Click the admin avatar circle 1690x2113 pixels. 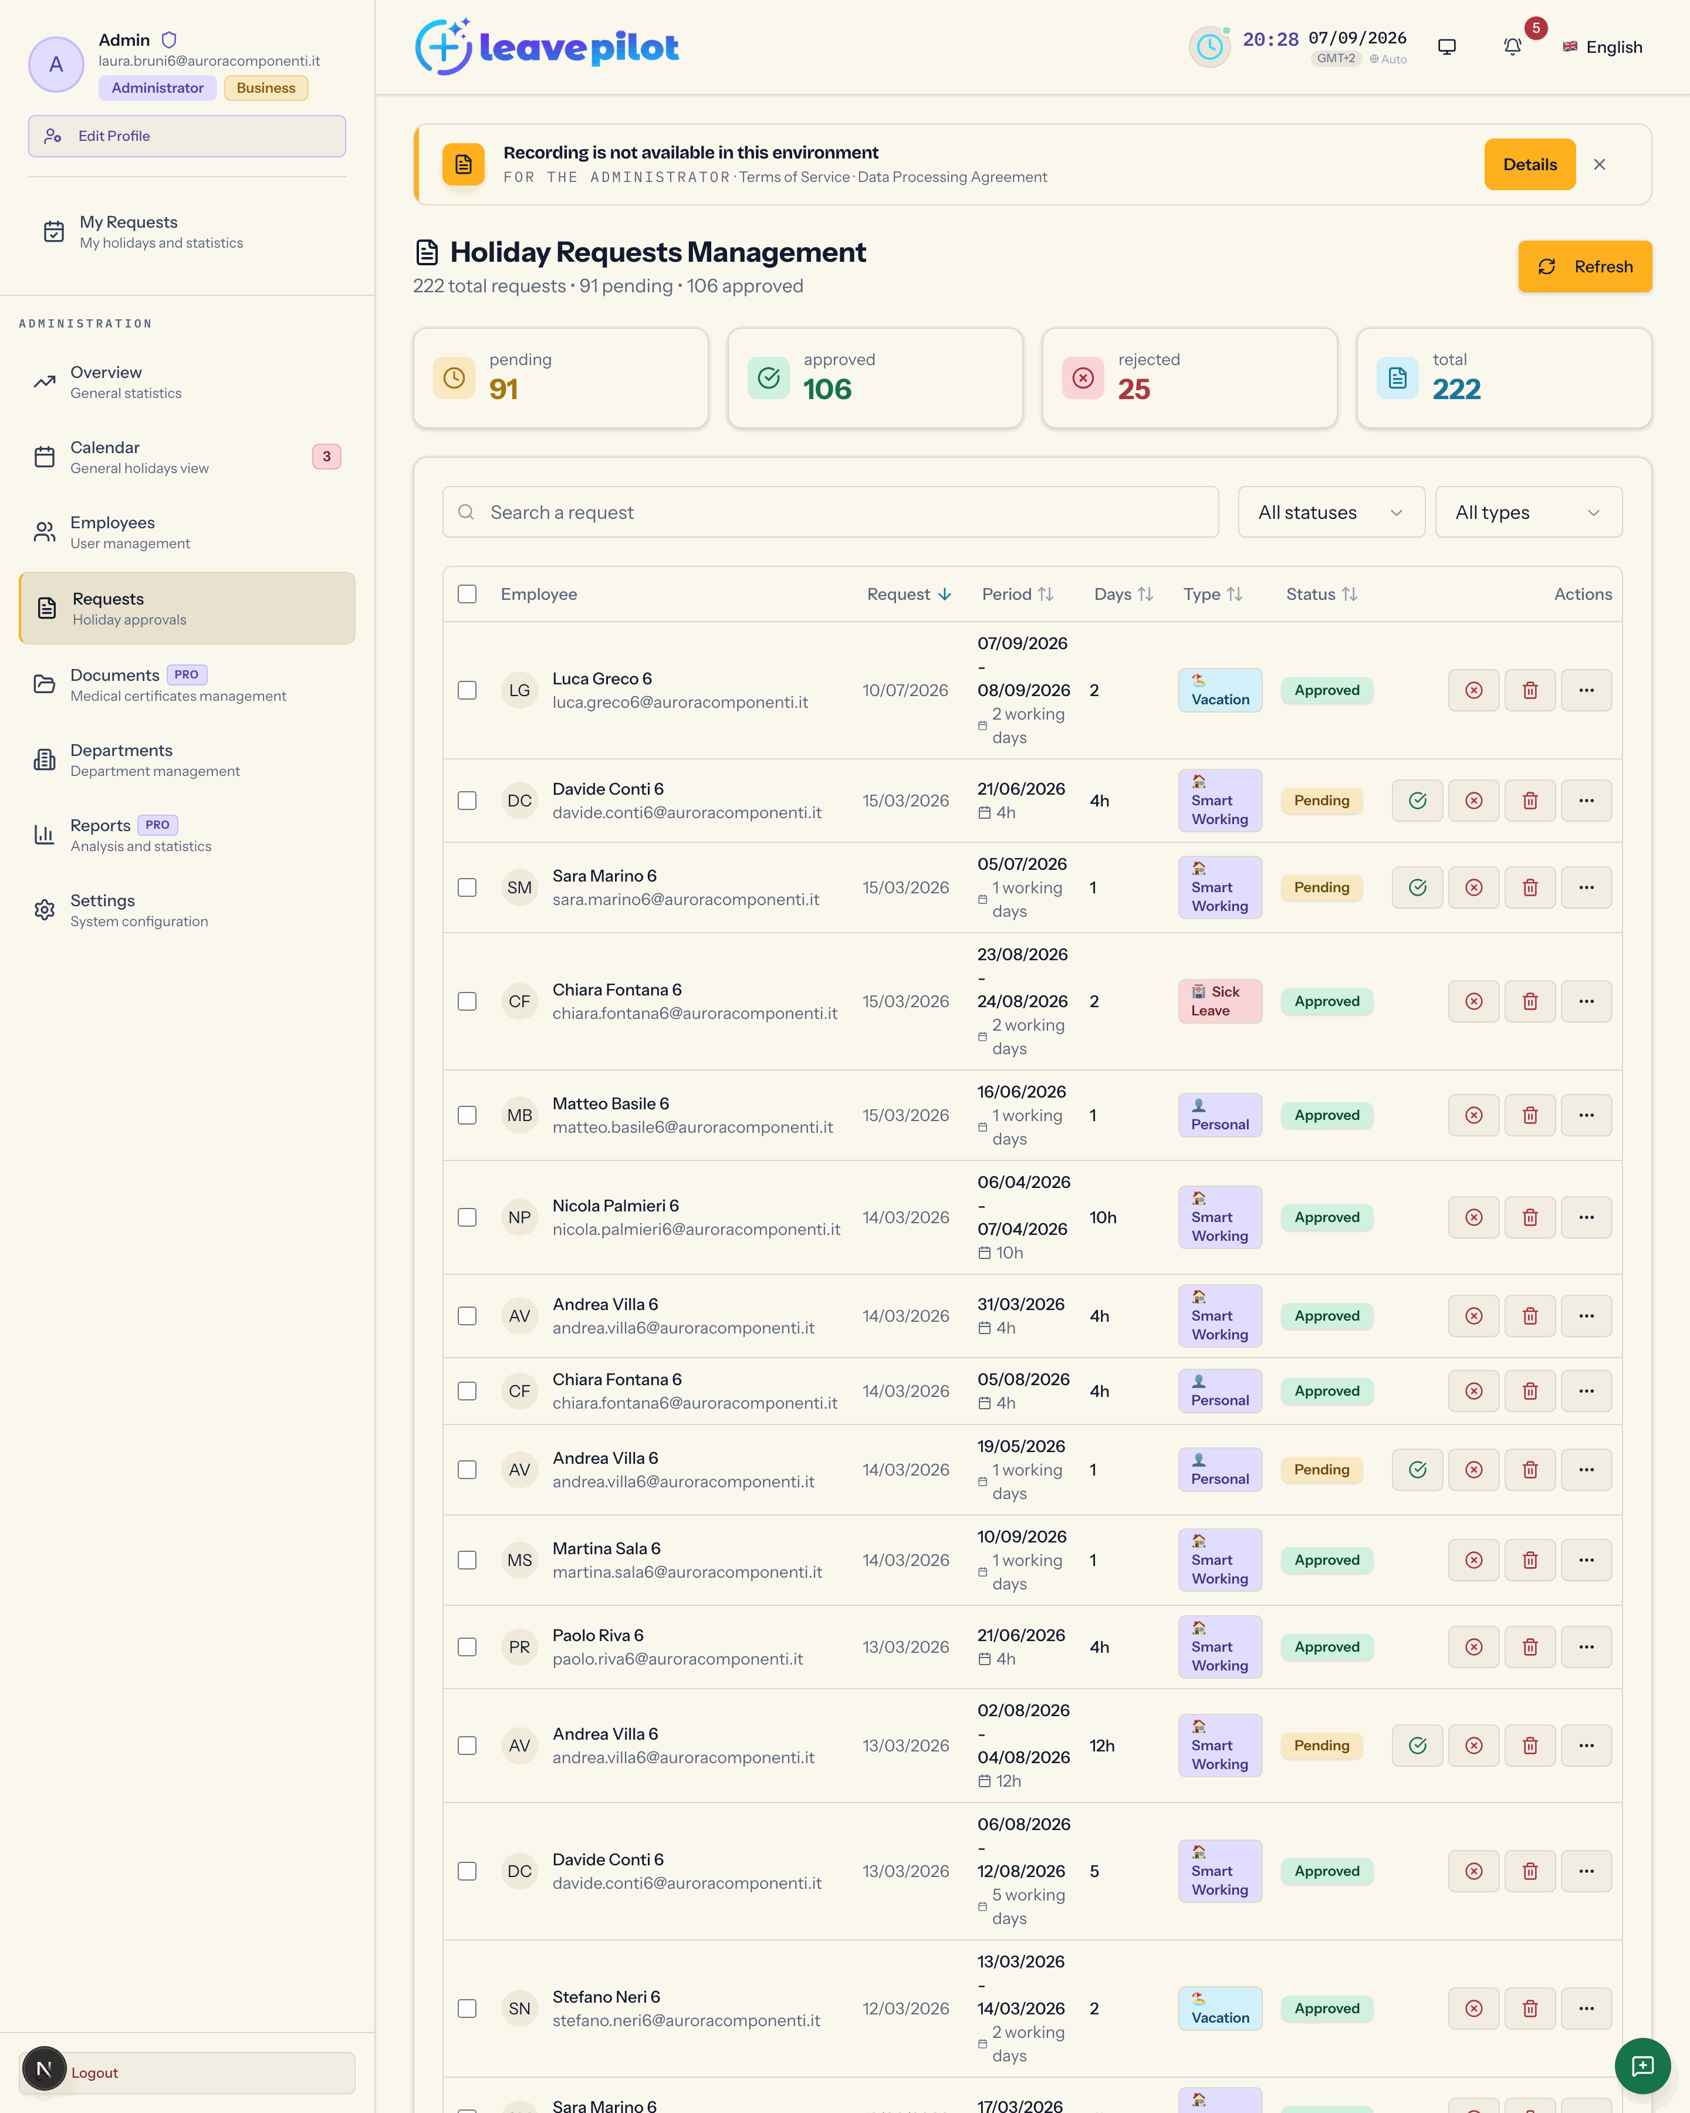[56, 65]
